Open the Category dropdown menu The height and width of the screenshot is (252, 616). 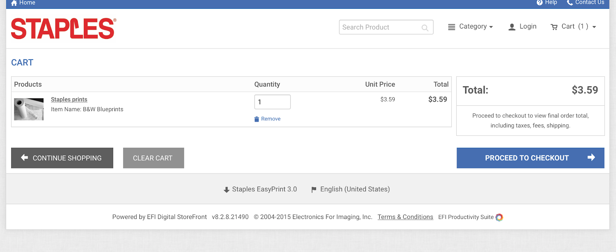[x=470, y=27]
